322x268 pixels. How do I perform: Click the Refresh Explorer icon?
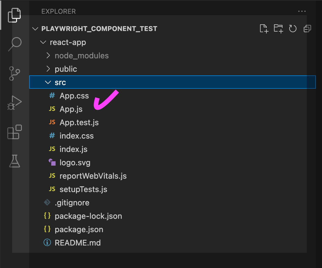293,28
